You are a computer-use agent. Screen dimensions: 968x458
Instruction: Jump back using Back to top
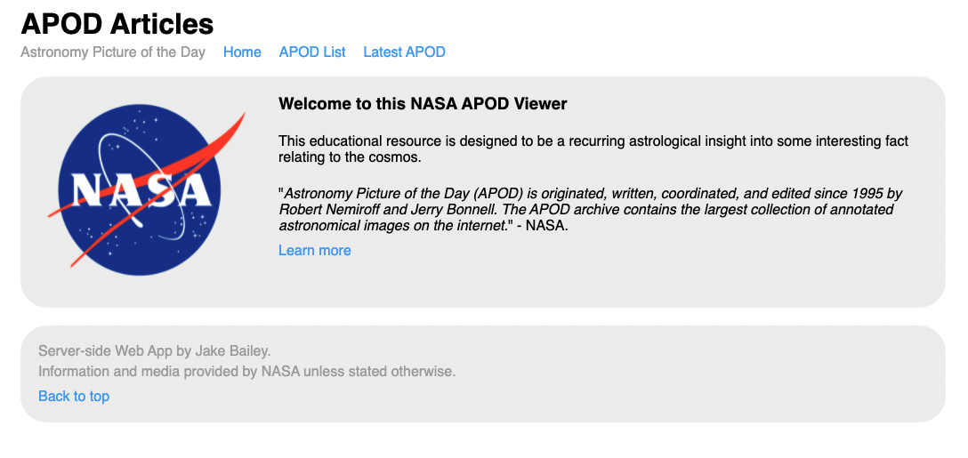(74, 397)
